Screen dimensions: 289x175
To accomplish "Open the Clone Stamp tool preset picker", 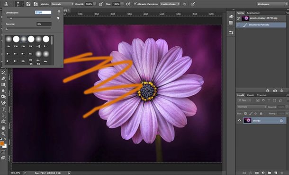I will 8,4.
